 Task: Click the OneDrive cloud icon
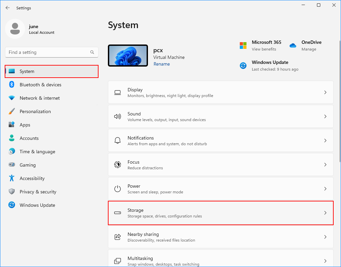tap(293, 46)
